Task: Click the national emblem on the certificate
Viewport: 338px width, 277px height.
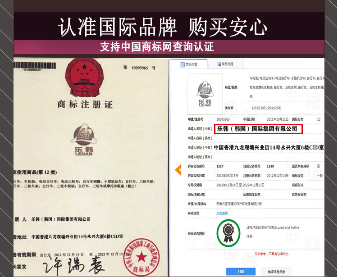Action: pos(85,77)
